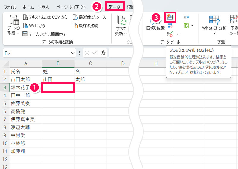The width and height of the screenshot is (238, 169).
Task: Expand the Data Validation dropdown arrow
Action: pyautogui.click(x=178, y=34)
